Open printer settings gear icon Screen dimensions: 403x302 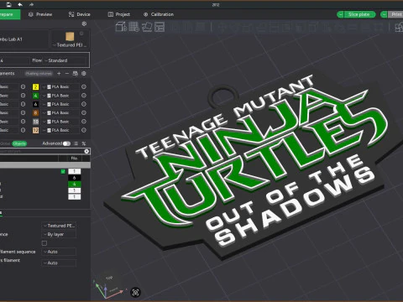pyautogui.click(x=84, y=23)
